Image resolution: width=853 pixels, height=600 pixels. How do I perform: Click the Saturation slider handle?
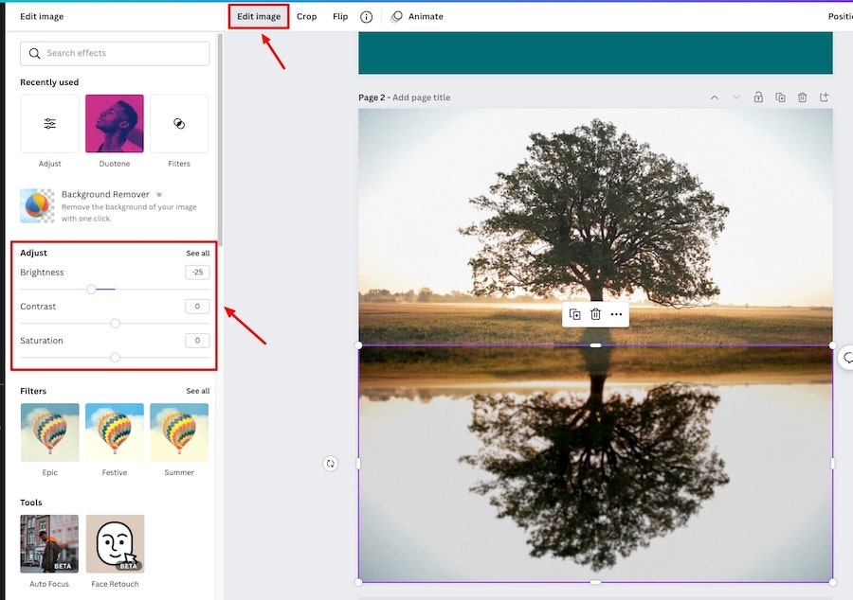pyautogui.click(x=115, y=358)
